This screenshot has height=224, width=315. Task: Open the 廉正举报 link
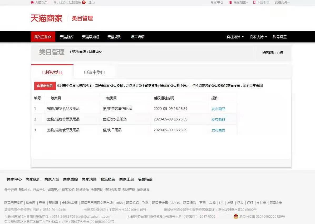(x=143, y=190)
